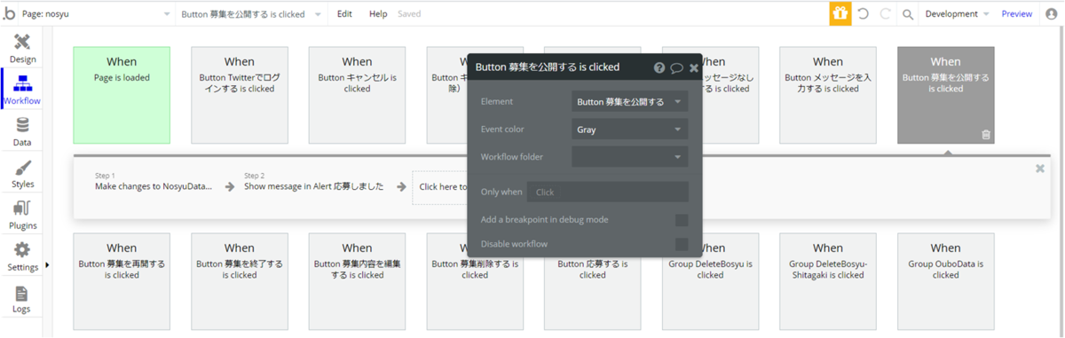Select Button 応募する is clicked workflow
The image size is (1065, 338).
tap(593, 295)
